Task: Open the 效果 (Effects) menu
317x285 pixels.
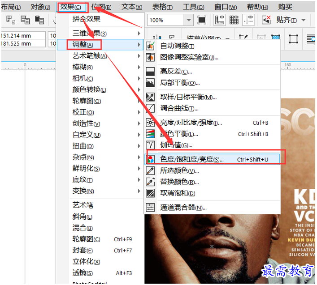Action: pyautogui.click(x=71, y=7)
